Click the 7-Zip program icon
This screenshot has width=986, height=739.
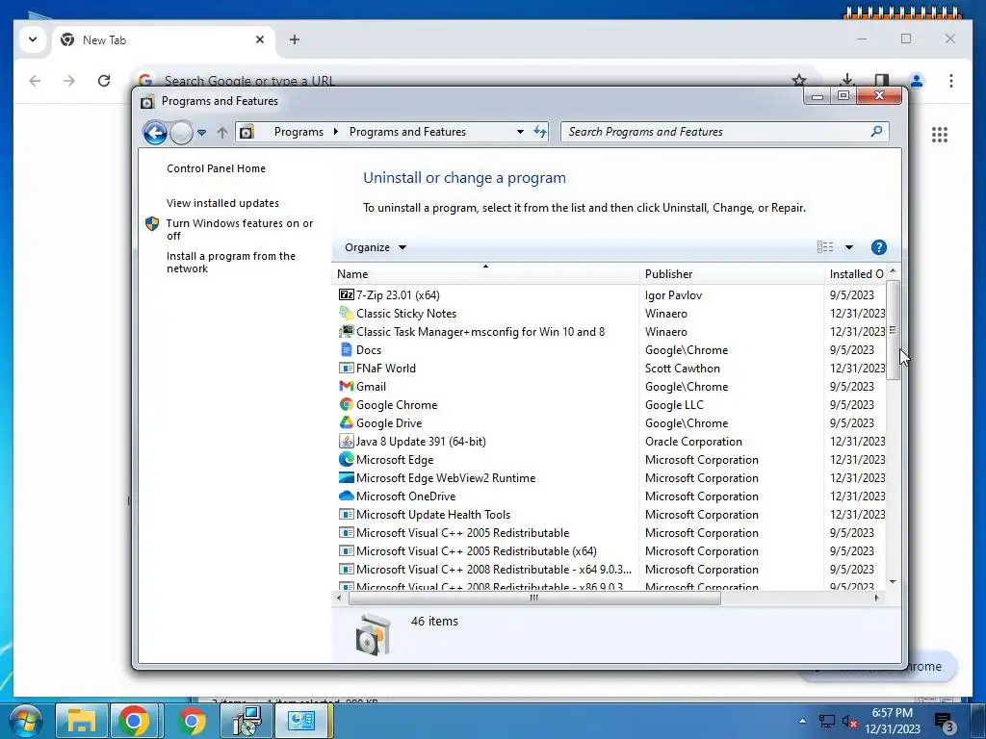click(x=347, y=294)
